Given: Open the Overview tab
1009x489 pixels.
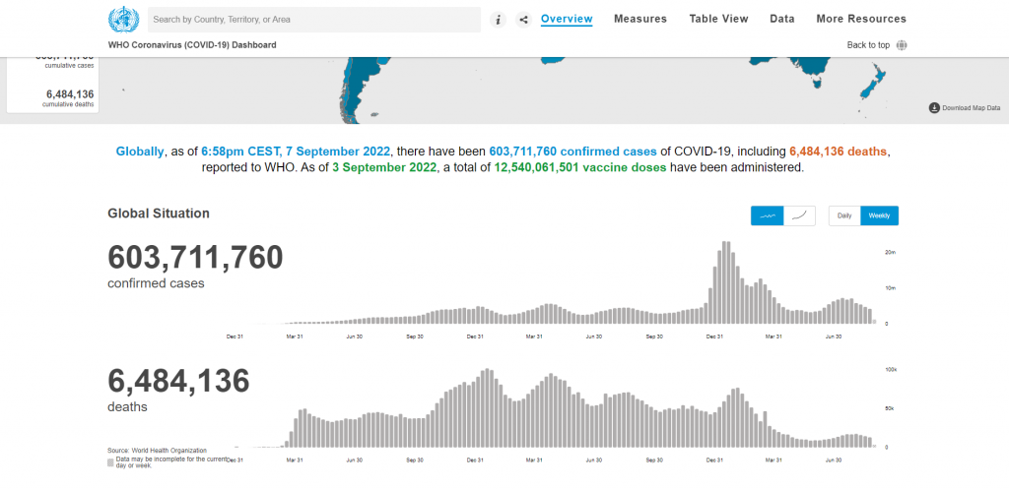Looking at the screenshot, I should 567,19.
